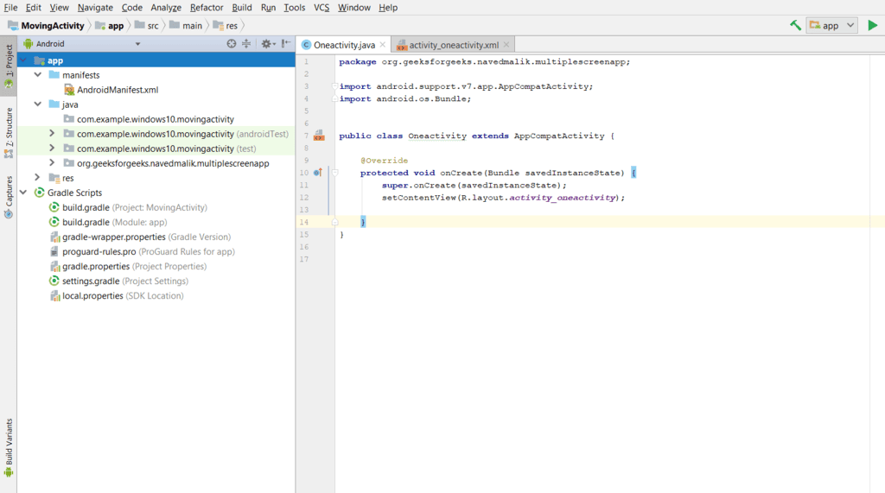
Task: Close the Oneactivity.java tab
Action: point(383,45)
